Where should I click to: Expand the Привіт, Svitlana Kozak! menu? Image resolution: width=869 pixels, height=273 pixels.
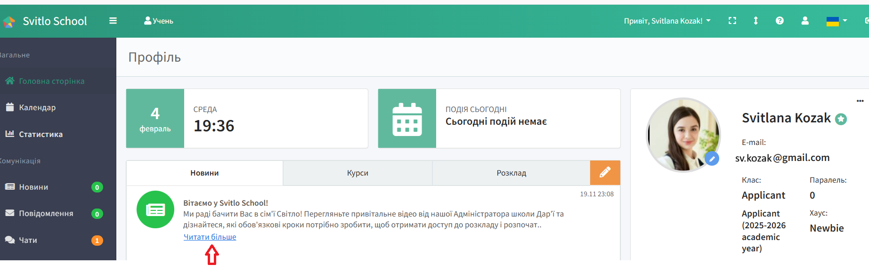click(x=666, y=21)
